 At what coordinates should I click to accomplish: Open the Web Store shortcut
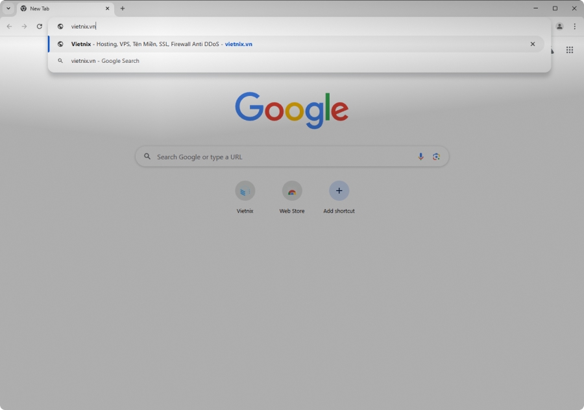pos(292,191)
